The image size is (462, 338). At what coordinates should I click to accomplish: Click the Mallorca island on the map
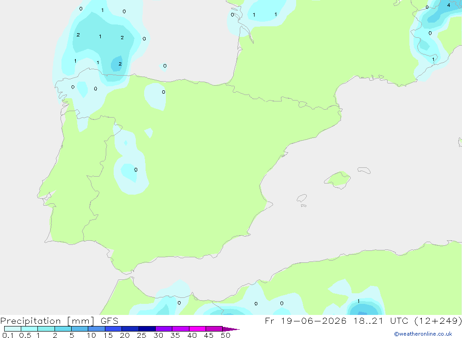tap(338, 179)
